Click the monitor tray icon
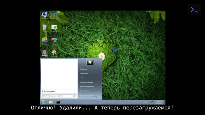Screen dimensions: 205x115 pos(152,102)
